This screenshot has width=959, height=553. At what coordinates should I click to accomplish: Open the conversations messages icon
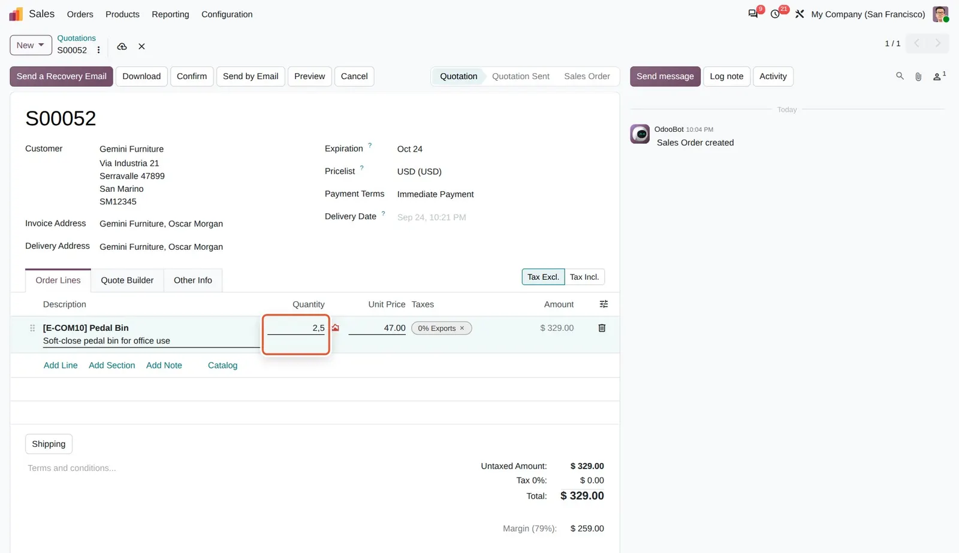click(x=753, y=14)
